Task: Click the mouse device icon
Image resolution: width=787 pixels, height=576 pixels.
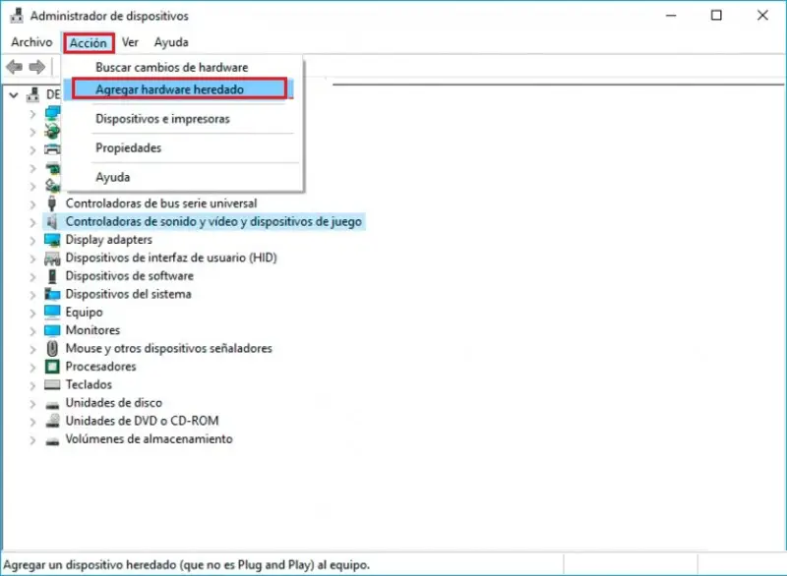Action: click(x=52, y=348)
